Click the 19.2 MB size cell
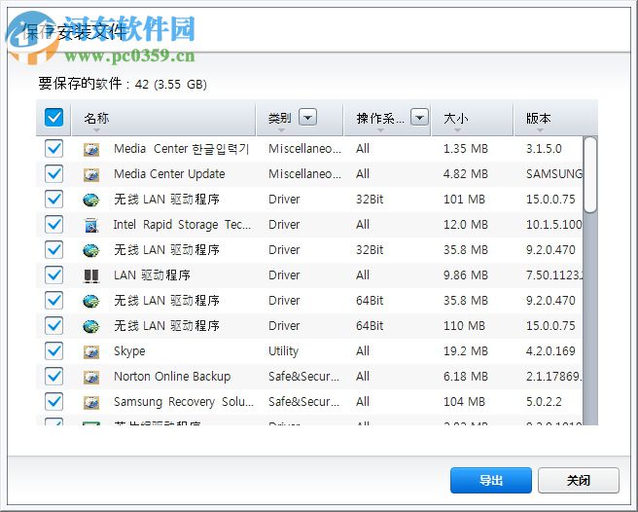 pyautogui.click(x=466, y=350)
